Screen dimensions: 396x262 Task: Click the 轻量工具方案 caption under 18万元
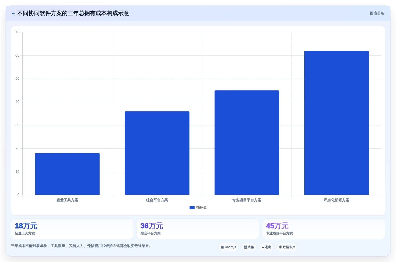(25, 234)
